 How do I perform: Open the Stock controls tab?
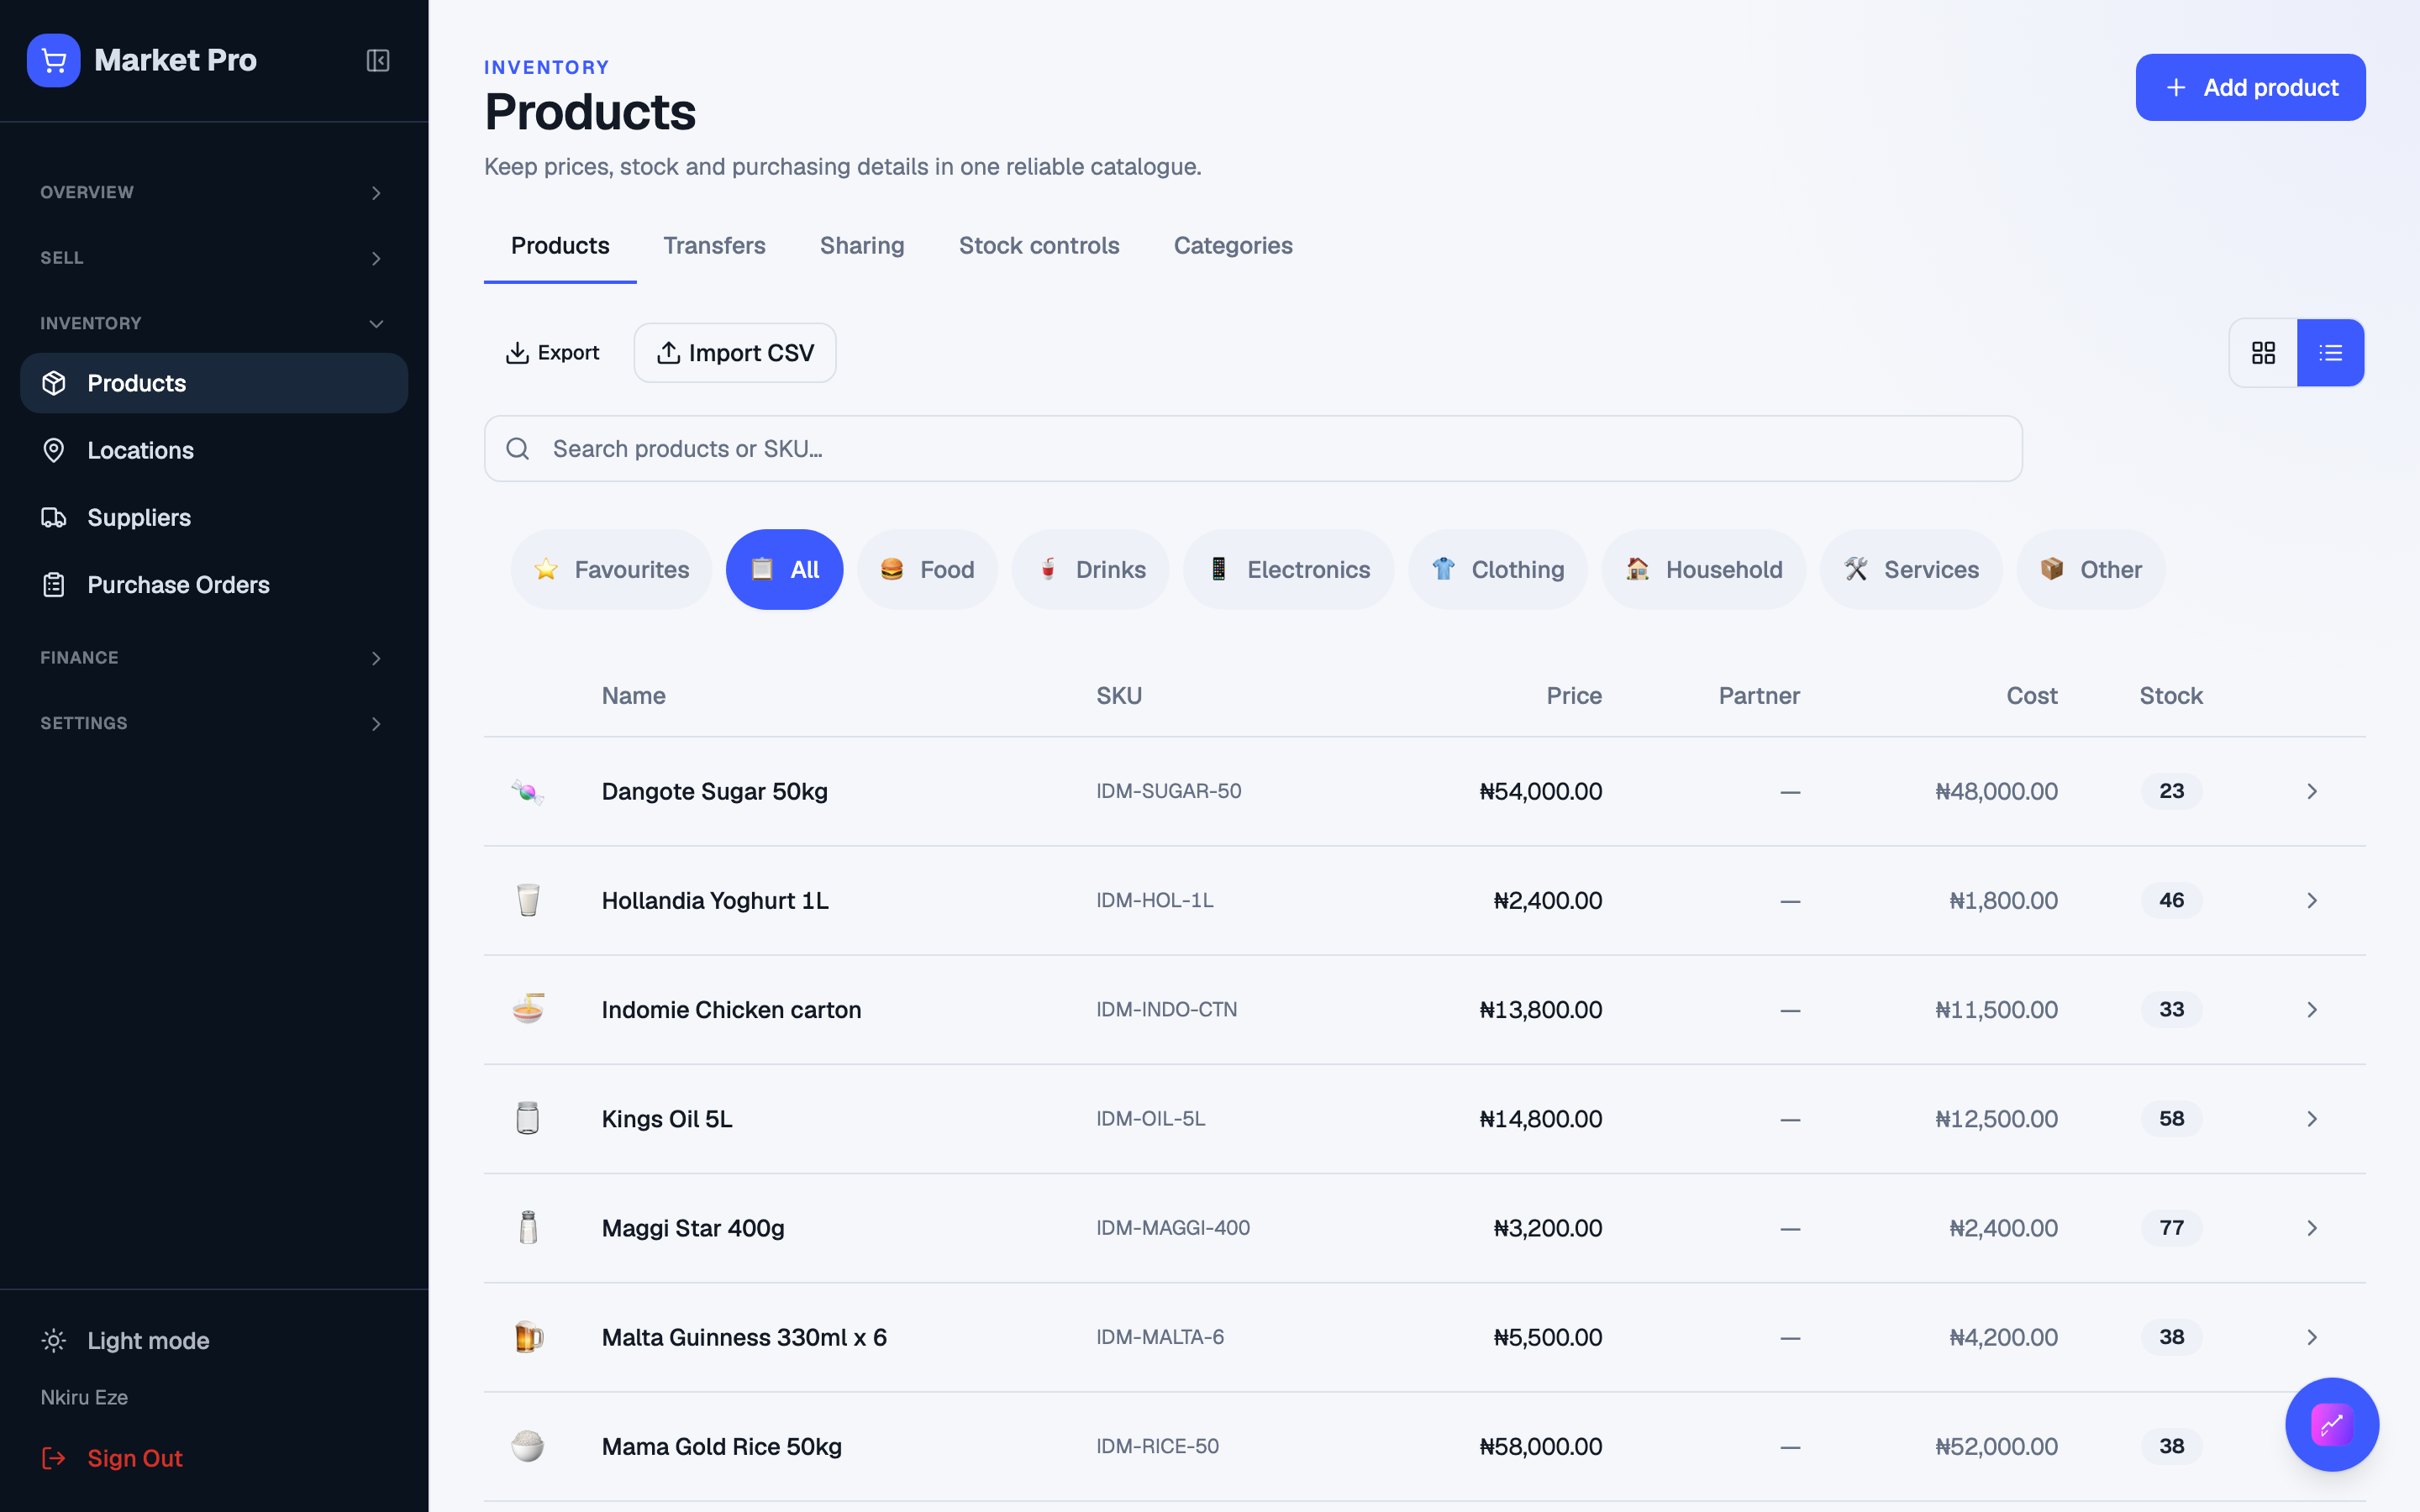pyautogui.click(x=1039, y=246)
